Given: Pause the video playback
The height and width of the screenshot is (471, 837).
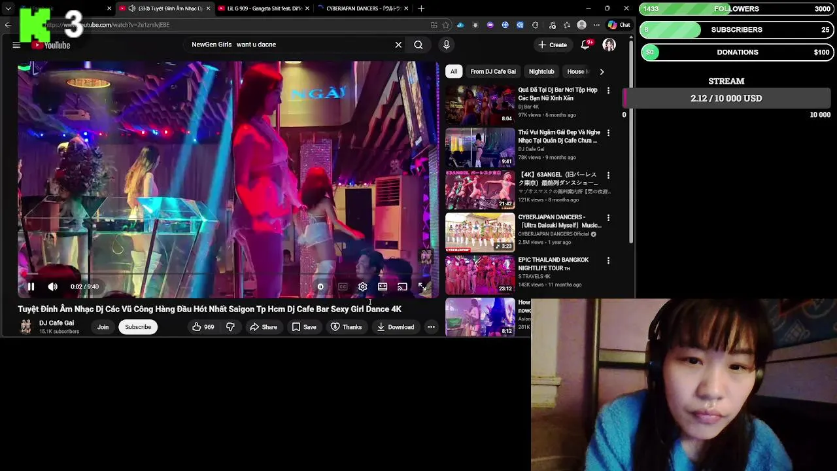Looking at the screenshot, I should [31, 287].
